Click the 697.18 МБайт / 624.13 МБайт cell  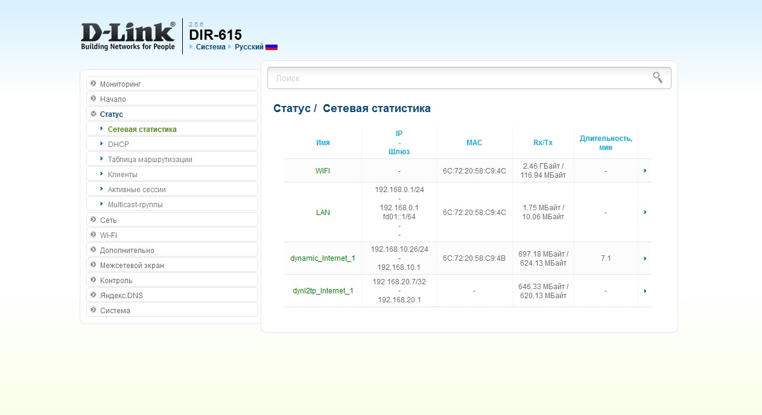point(543,258)
